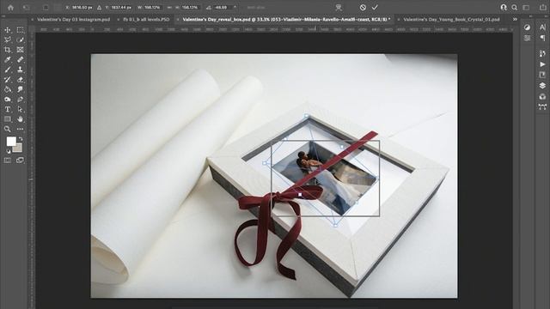
Task: Go to the Photoshop Home screen
Action: point(11,8)
